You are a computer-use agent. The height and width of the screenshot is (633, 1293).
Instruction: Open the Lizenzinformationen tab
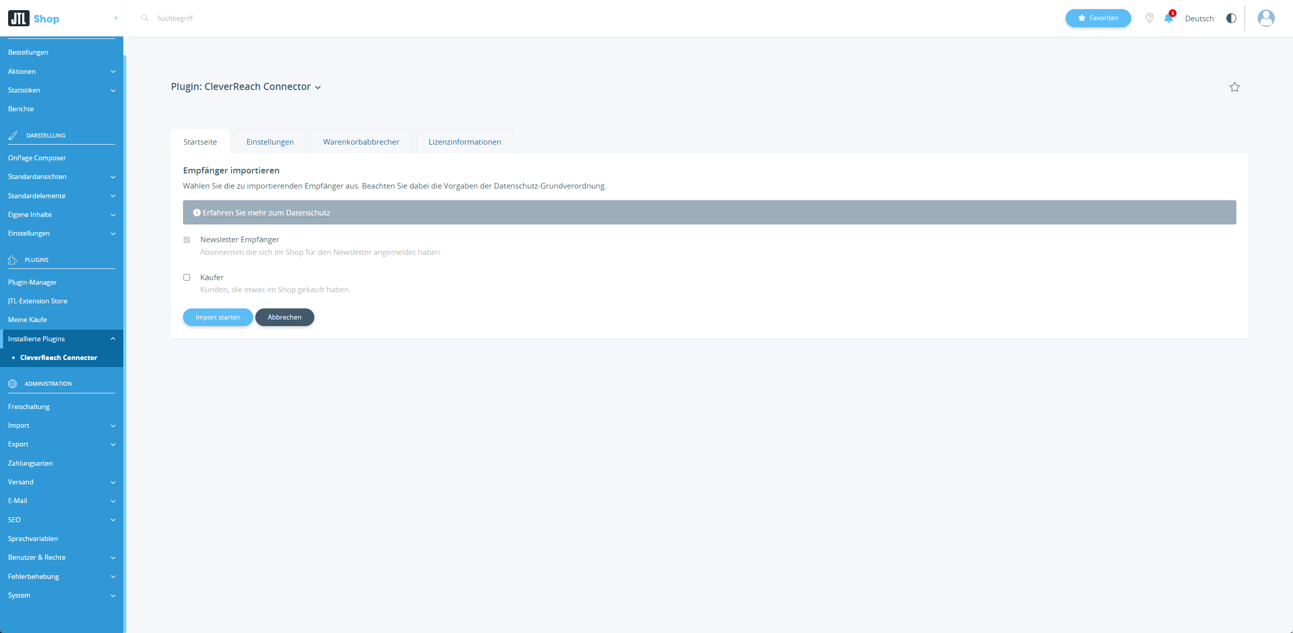[x=465, y=142]
